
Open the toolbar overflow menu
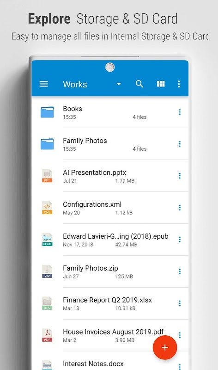pos(179,84)
